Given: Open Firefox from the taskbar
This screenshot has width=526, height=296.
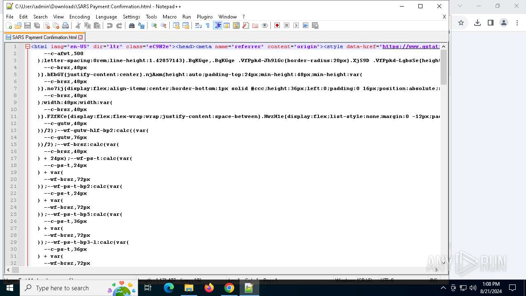Looking at the screenshot, I should point(209,288).
